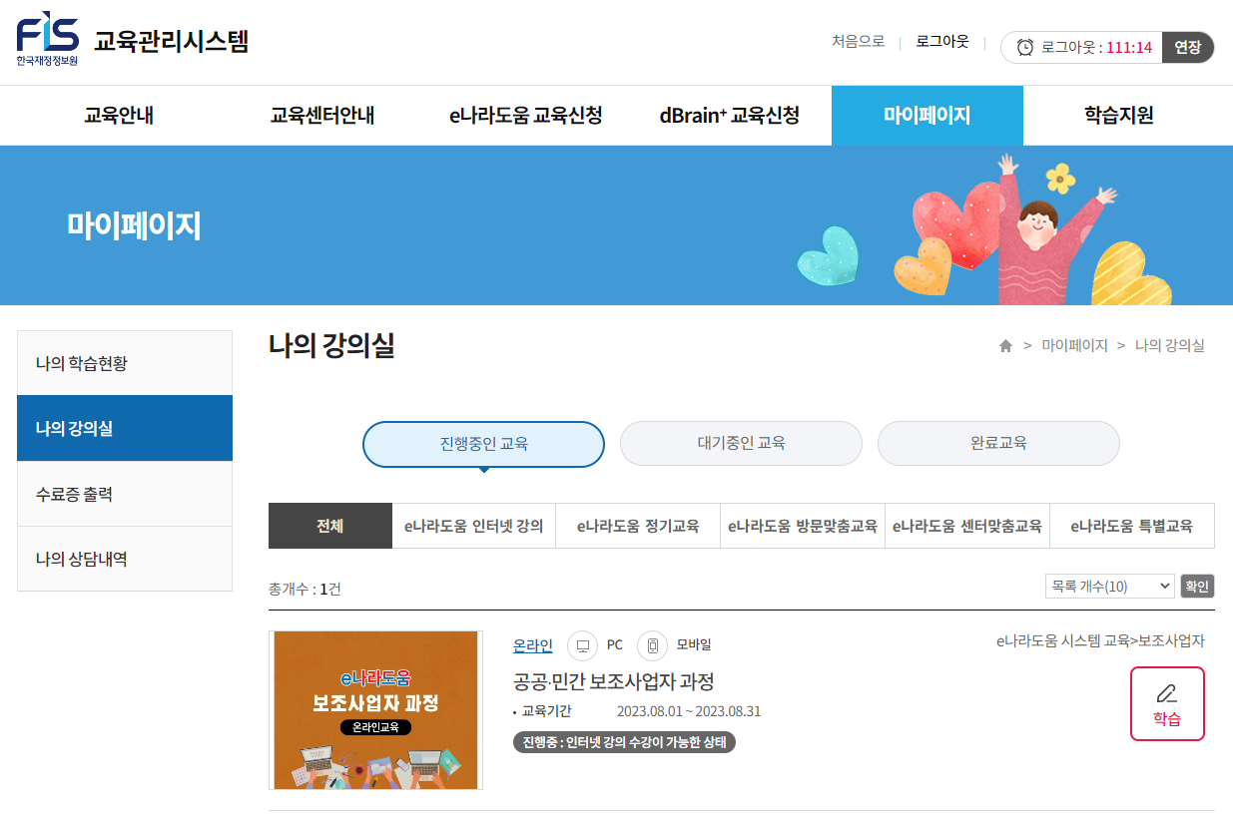Select e나라도움 정기교육 tab
The height and width of the screenshot is (816, 1233).
638,526
